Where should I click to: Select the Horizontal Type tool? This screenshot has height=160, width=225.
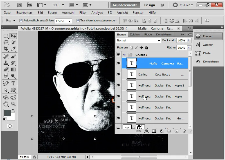pos(13,83)
